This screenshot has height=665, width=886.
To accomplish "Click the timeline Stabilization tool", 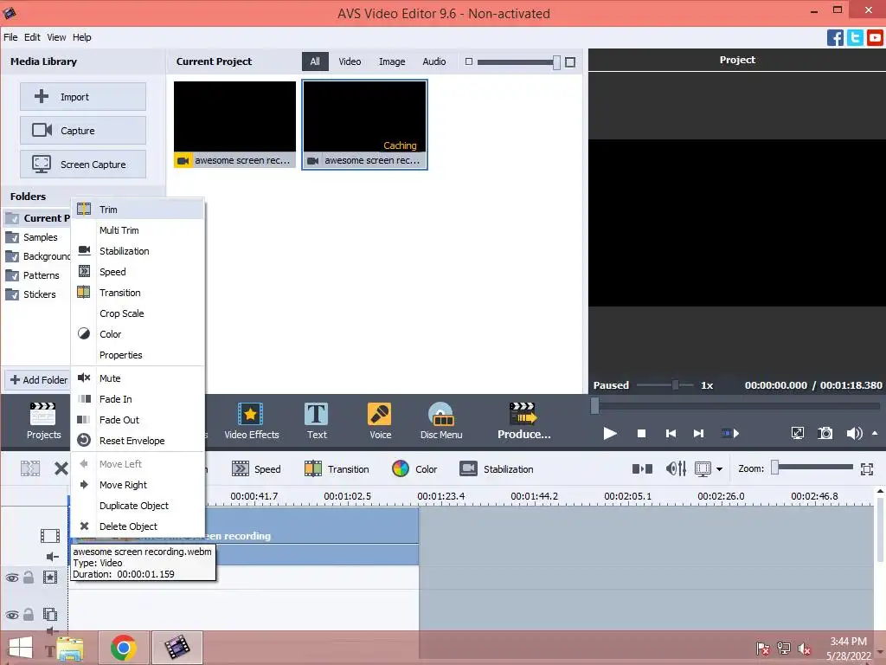I will [x=497, y=468].
